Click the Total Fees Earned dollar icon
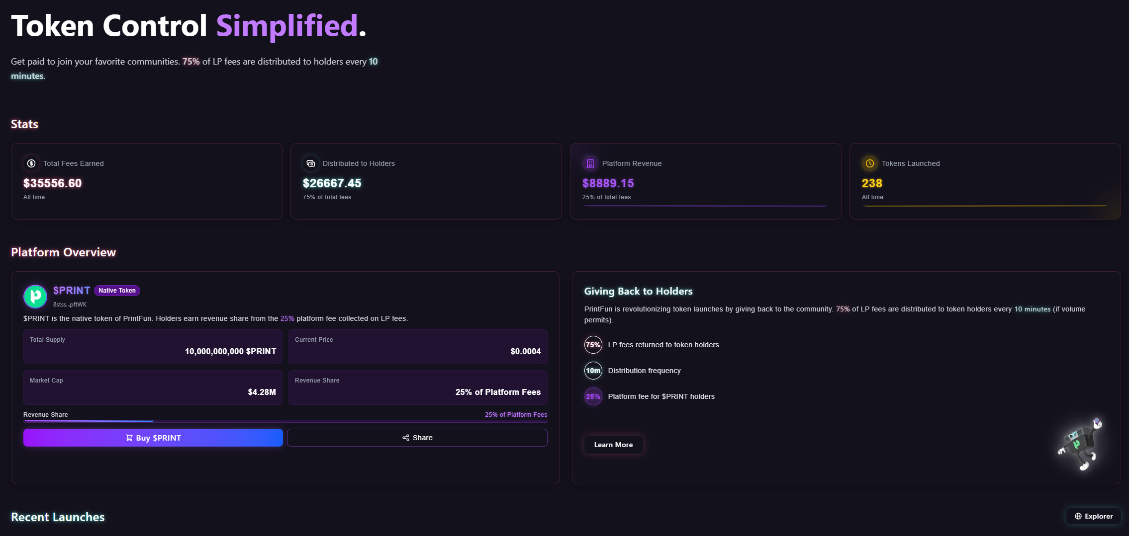The image size is (1129, 536). tap(30, 163)
